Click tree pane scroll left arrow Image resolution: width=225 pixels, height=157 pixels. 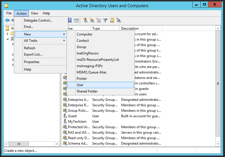pos(6,144)
